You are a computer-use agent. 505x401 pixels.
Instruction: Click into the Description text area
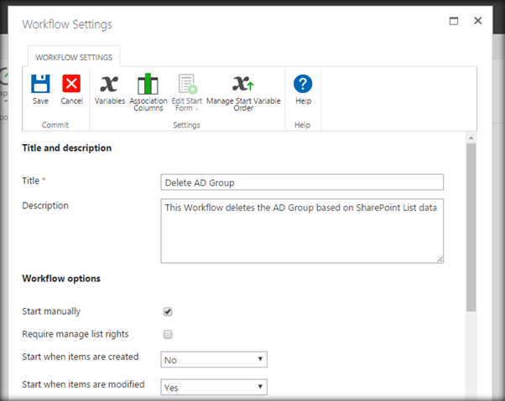tap(301, 231)
